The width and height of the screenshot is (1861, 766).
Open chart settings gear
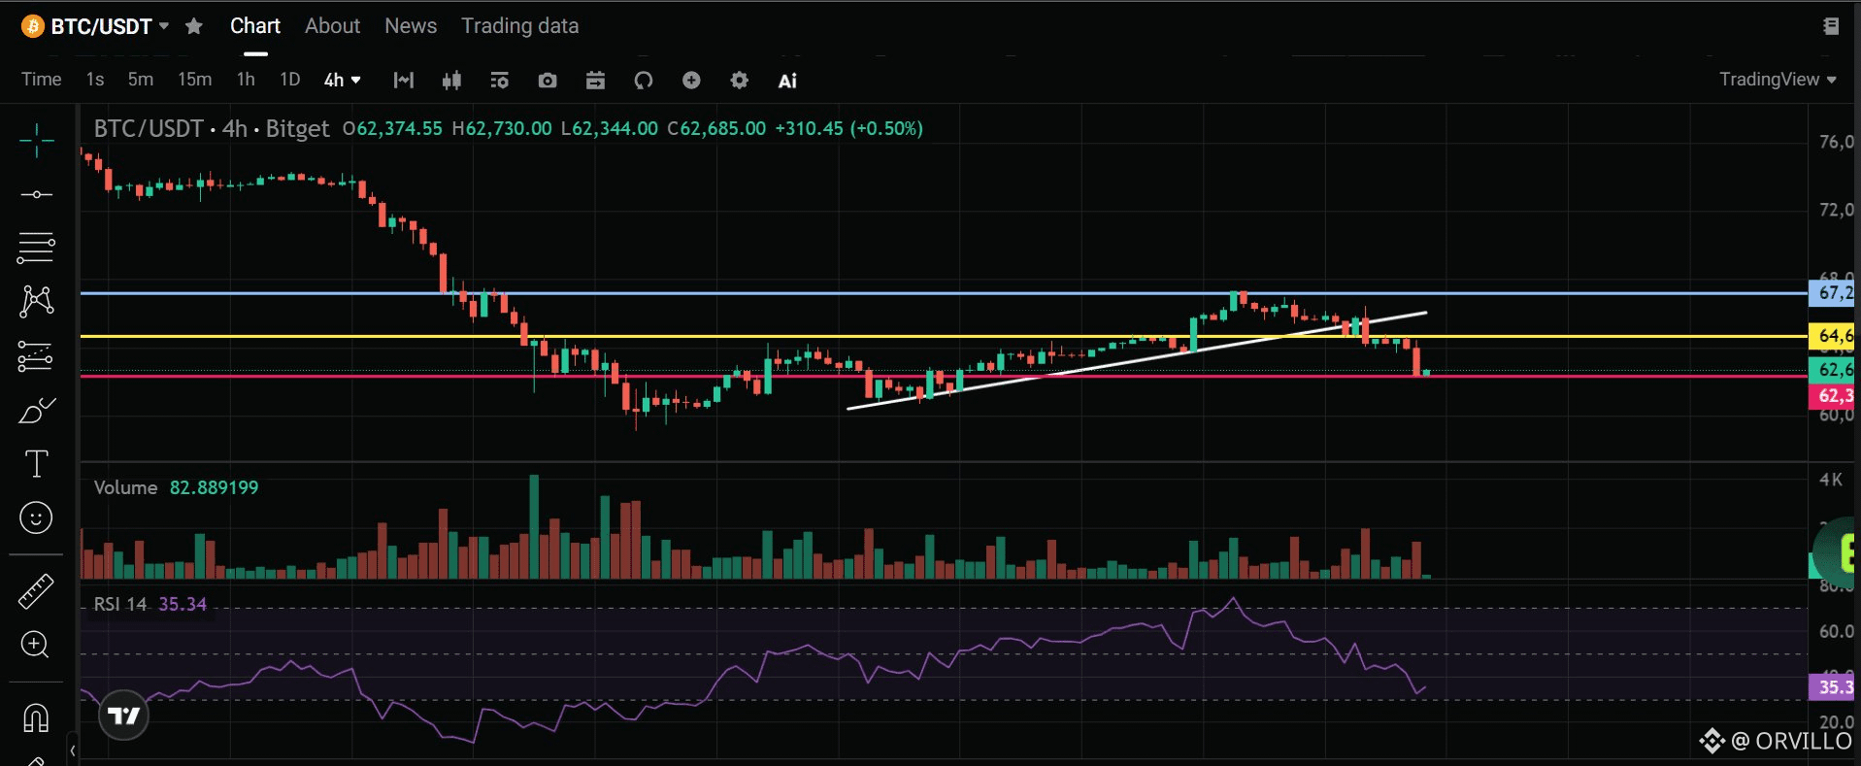coord(739,81)
